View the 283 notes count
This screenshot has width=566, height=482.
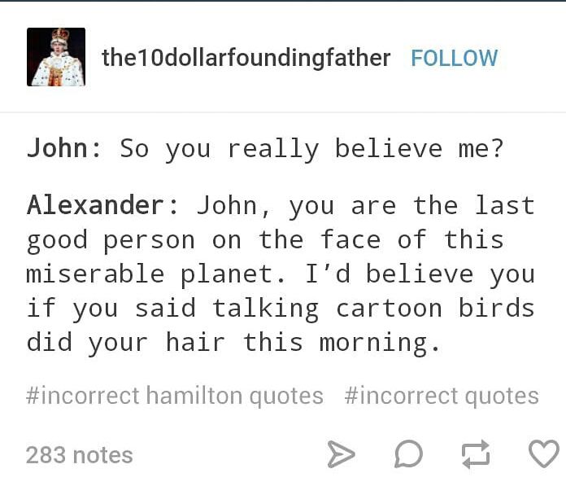(x=80, y=455)
